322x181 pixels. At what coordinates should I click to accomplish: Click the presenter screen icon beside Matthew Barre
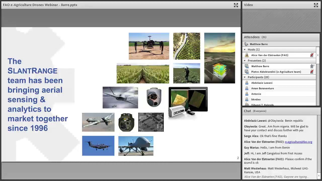click(x=247, y=66)
